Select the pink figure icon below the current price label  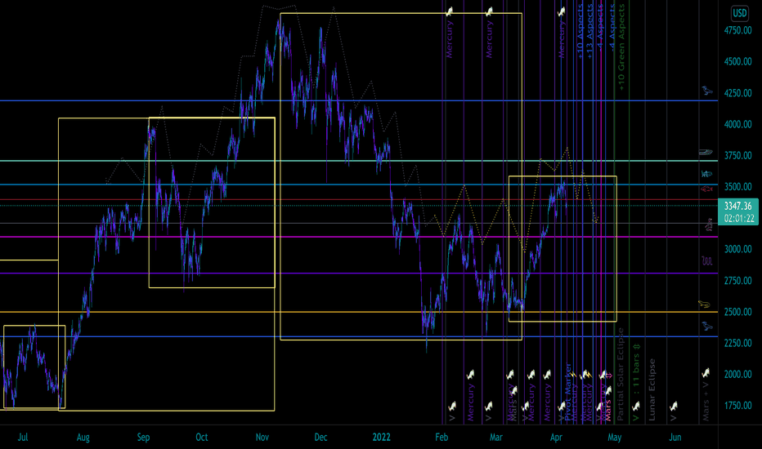coord(710,224)
